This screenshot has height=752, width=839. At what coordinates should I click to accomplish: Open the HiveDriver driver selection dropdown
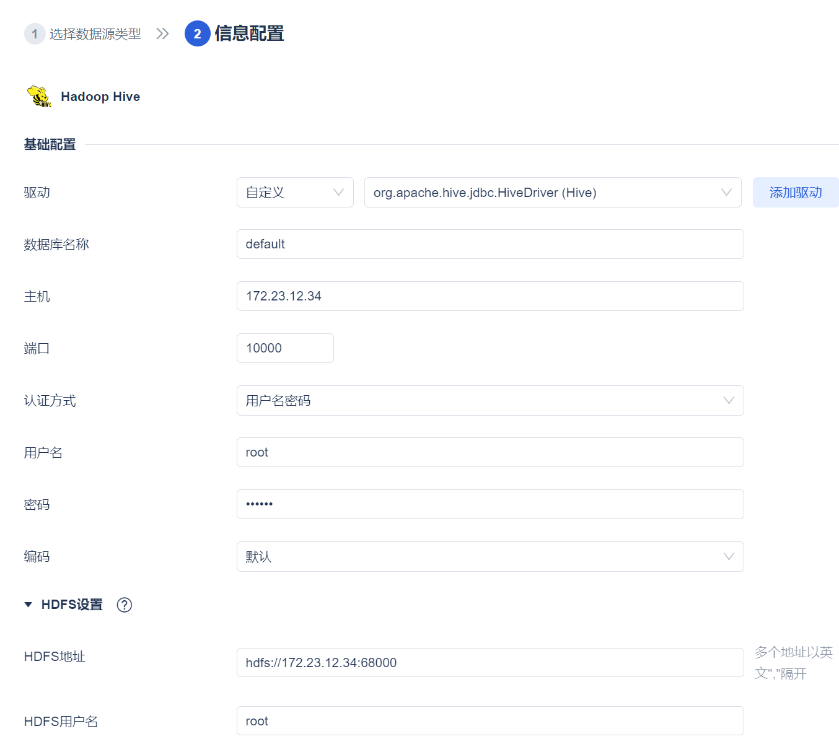553,193
